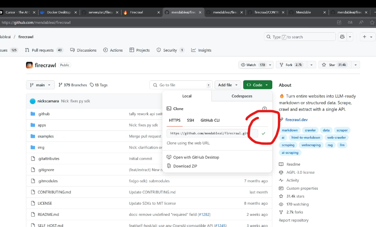Expand the Copilot dropdown arrow in header
Image resolution: width=376 pixels, height=227 pixels.
(350, 37)
